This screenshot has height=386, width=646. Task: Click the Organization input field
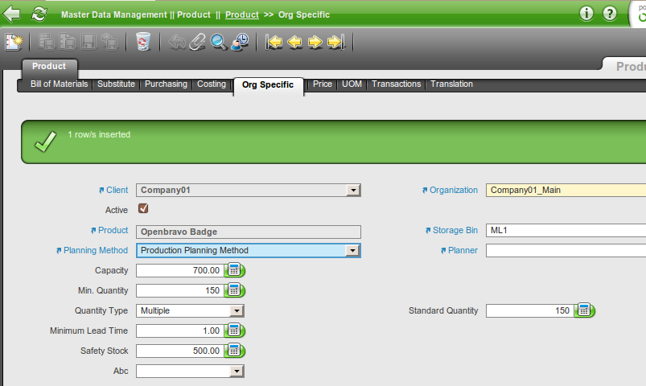click(566, 190)
